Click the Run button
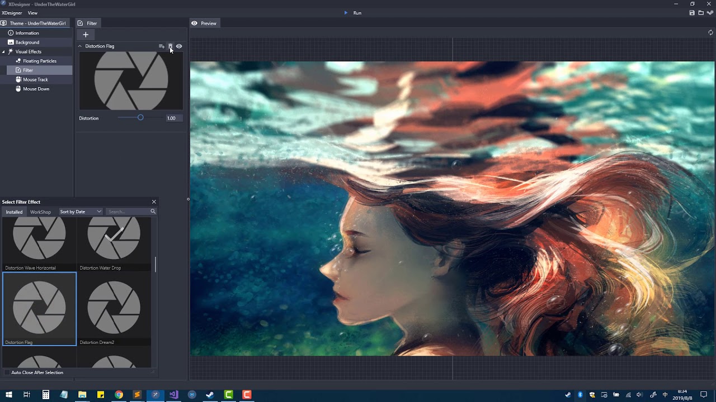 pyautogui.click(x=353, y=13)
